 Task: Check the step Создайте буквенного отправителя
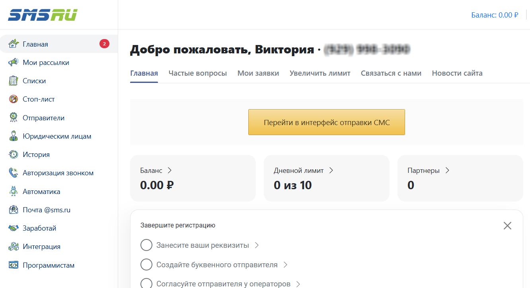[x=146, y=264]
